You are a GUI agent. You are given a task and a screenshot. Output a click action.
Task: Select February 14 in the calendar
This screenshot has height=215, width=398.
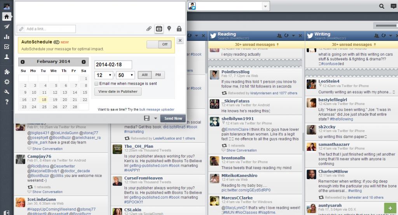click(x=75, y=93)
